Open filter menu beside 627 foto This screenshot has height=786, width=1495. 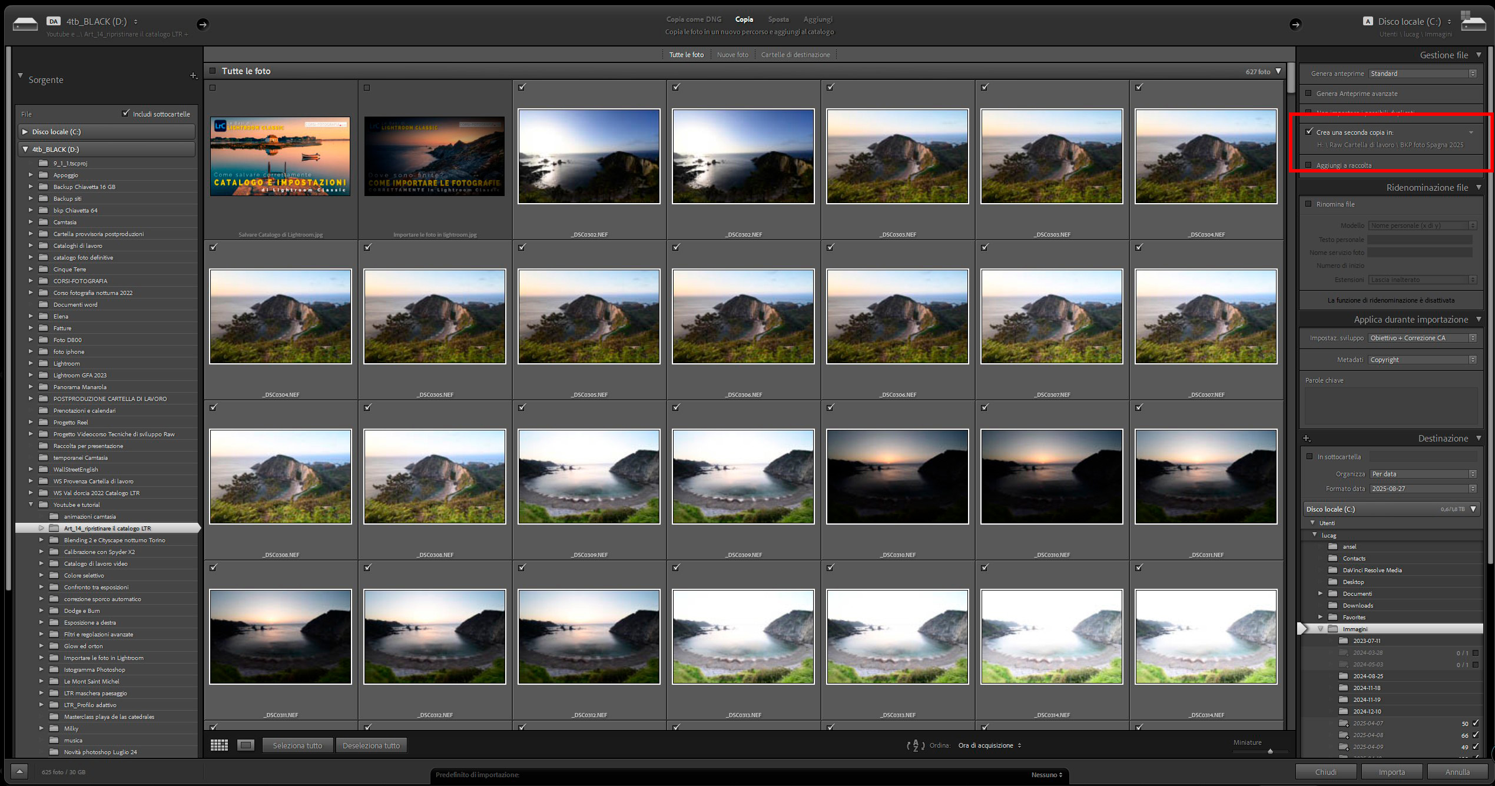point(1278,71)
